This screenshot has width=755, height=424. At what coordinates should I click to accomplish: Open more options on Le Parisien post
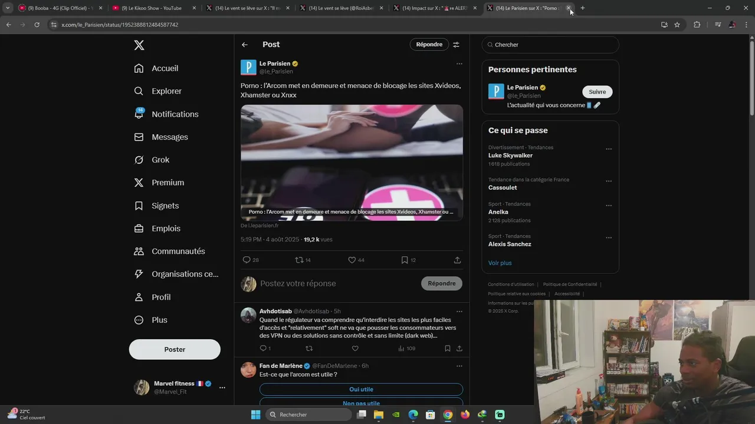(459, 64)
